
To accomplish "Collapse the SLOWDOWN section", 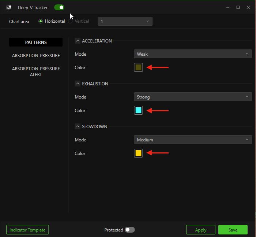I will click(78, 126).
